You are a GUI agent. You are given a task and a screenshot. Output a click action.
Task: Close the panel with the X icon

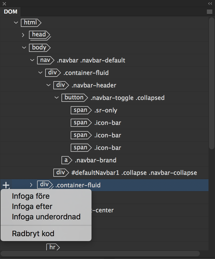point(4,4)
